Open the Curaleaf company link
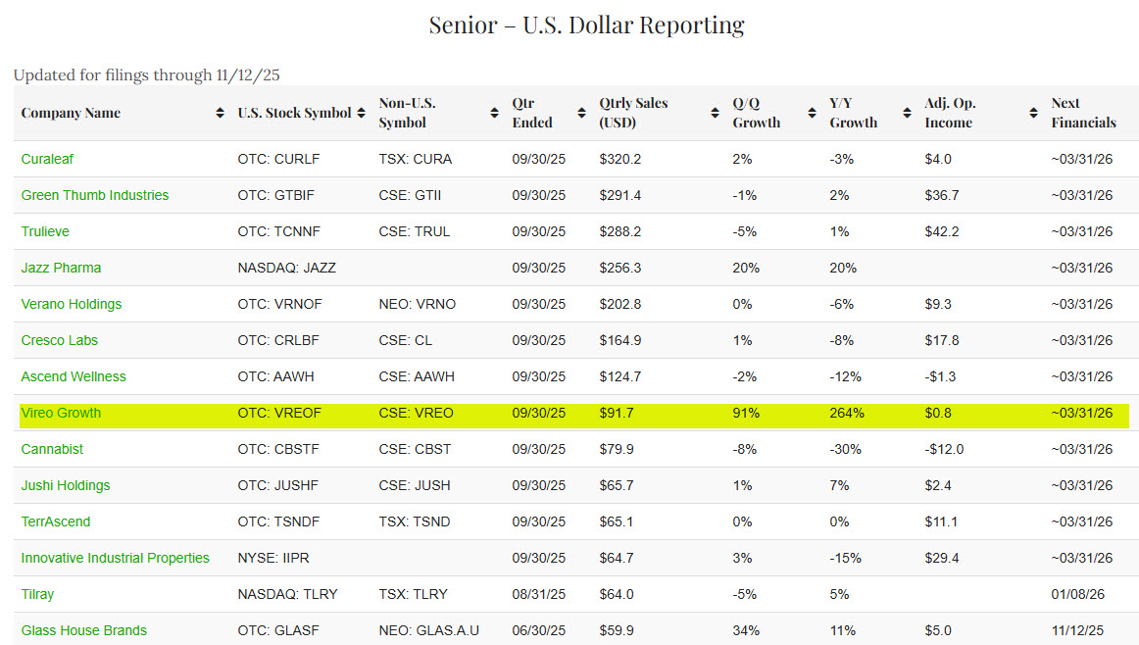The image size is (1139, 645). 47,159
